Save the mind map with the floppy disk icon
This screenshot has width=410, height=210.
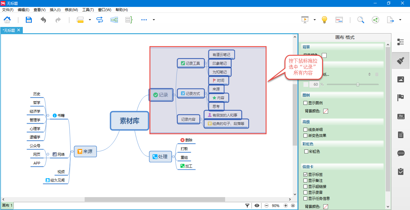coord(29,20)
